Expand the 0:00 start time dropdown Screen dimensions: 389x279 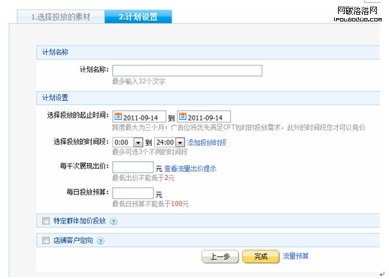(x=138, y=143)
